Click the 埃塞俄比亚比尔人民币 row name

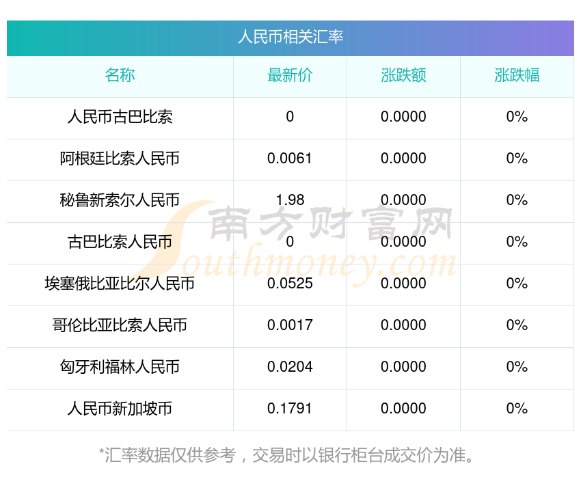coord(120,284)
